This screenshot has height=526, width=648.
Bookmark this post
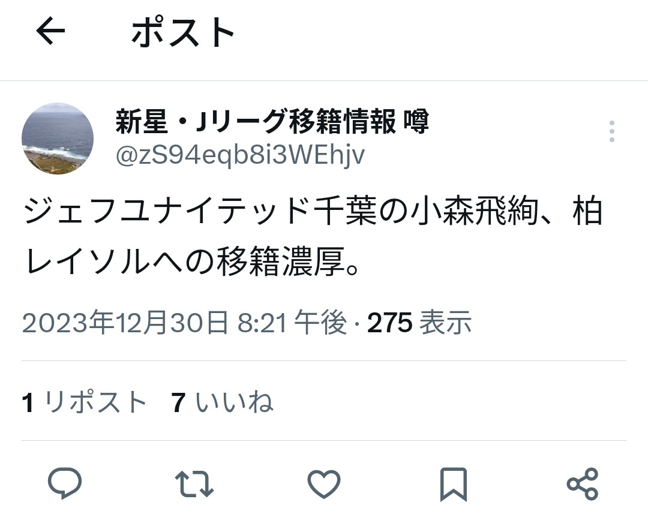point(454,484)
